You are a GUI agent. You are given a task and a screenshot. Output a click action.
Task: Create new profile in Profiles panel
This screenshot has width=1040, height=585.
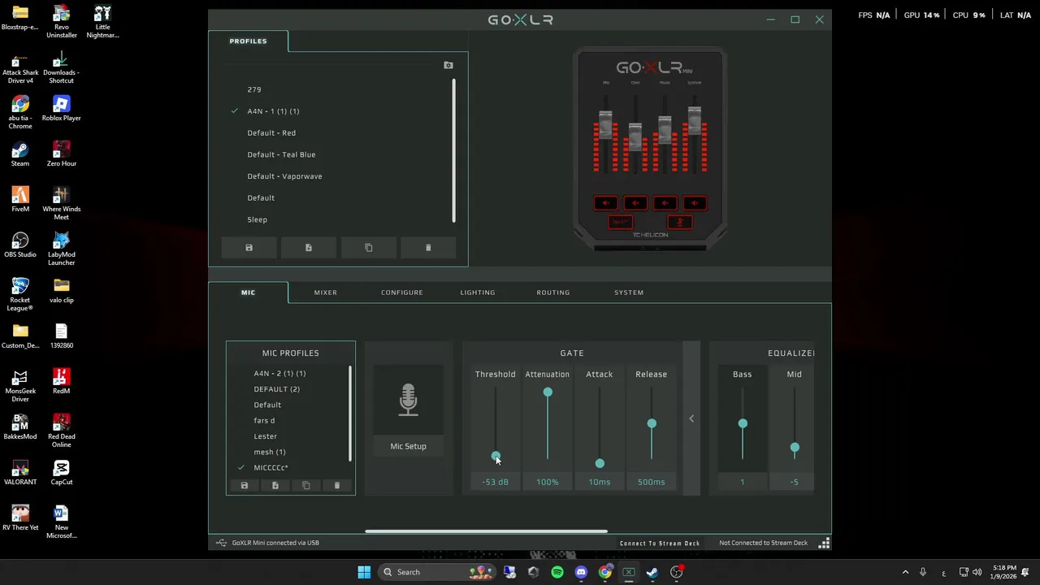point(309,248)
